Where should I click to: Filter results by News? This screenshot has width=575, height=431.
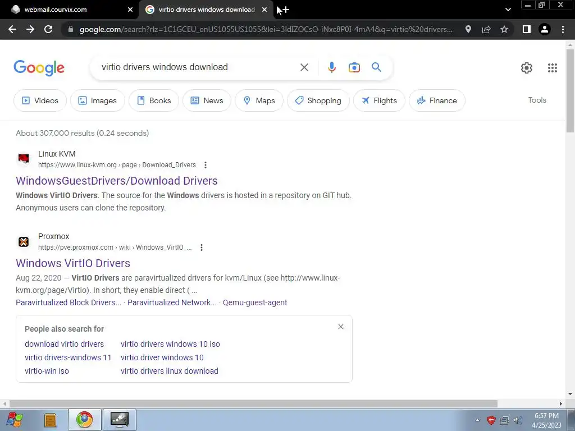(207, 100)
